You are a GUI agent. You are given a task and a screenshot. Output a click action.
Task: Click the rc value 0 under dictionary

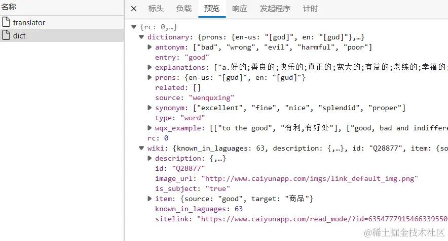(166, 138)
